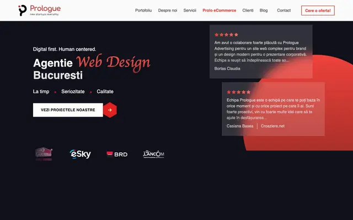Click the pink Guerrilla client logo
The image size is (353, 220).
point(44,154)
